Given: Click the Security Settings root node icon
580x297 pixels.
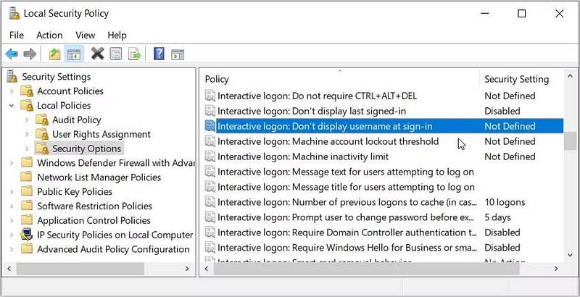Looking at the screenshot, I should click(x=12, y=76).
